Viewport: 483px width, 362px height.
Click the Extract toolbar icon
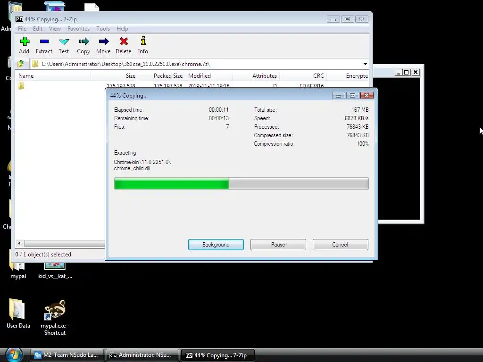coord(44,45)
